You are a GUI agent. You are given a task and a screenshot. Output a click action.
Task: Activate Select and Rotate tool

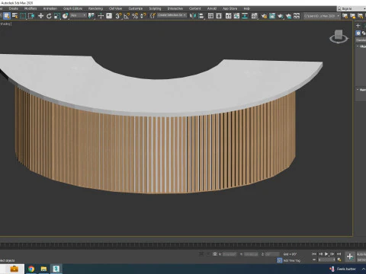[x=49, y=16]
